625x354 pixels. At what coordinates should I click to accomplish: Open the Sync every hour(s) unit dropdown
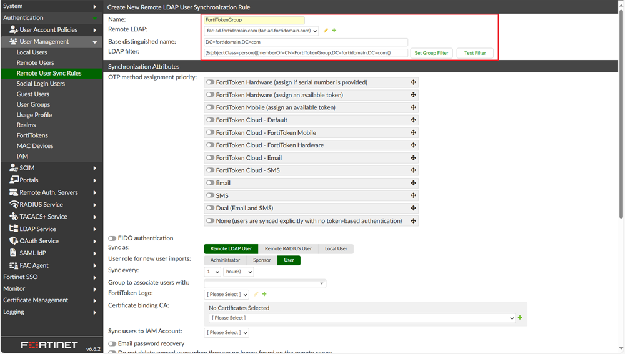pyautogui.click(x=238, y=272)
